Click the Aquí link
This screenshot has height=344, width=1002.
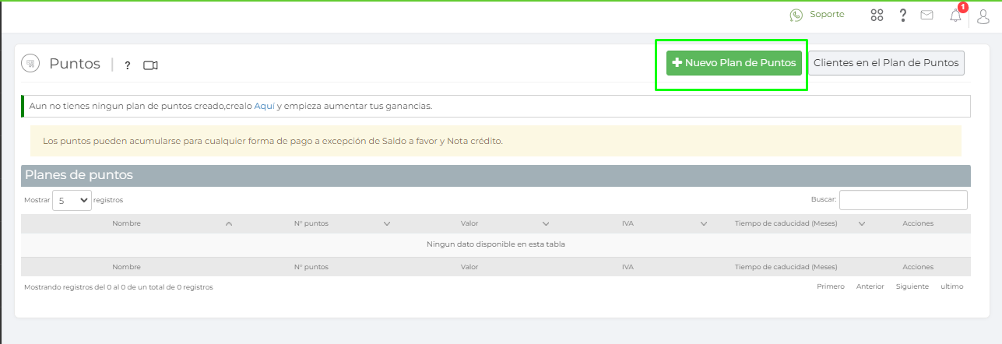[x=265, y=106]
